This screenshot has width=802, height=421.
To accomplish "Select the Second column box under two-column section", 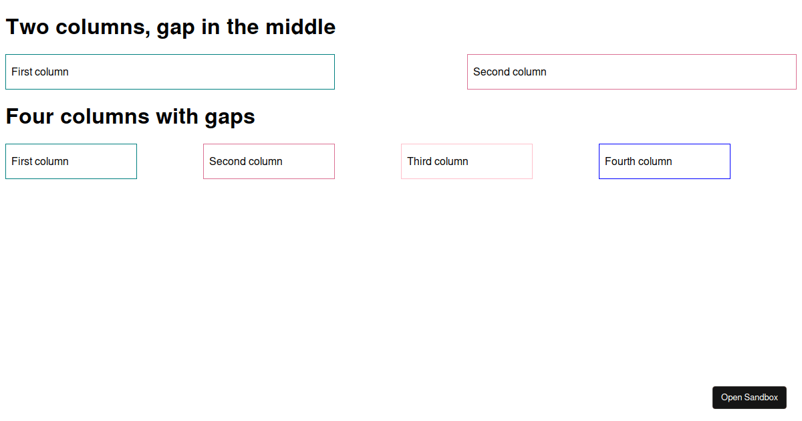I will click(631, 72).
